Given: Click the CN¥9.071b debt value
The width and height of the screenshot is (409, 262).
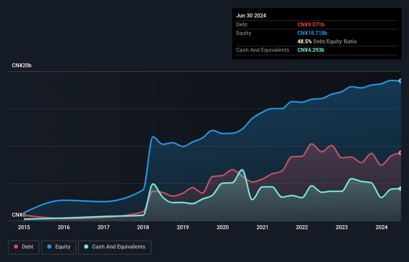Looking at the screenshot, I should coord(311,24).
